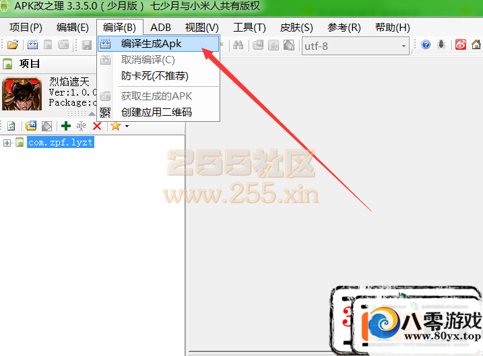Open the favorites star dropdown arrow
Image resolution: width=483 pixels, height=356 pixels.
[127, 126]
